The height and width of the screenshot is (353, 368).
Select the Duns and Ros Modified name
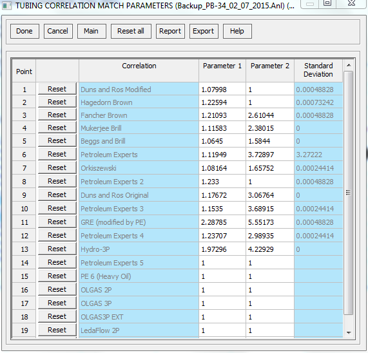[139, 89]
